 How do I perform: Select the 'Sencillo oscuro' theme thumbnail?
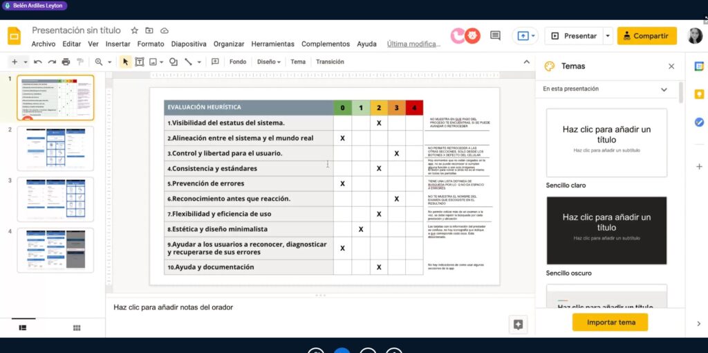(x=606, y=230)
